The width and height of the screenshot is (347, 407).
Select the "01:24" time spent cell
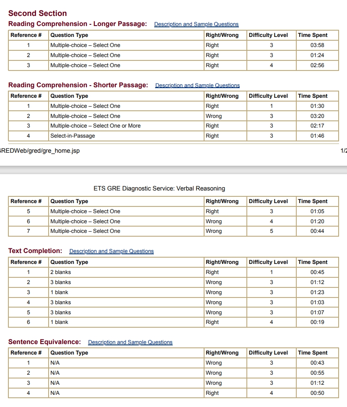[317, 55]
